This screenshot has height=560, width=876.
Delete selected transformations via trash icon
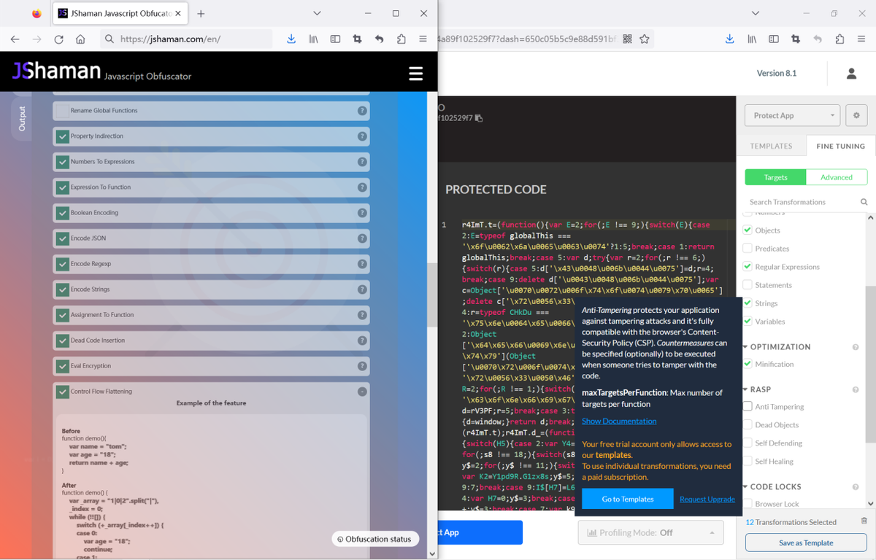click(866, 521)
